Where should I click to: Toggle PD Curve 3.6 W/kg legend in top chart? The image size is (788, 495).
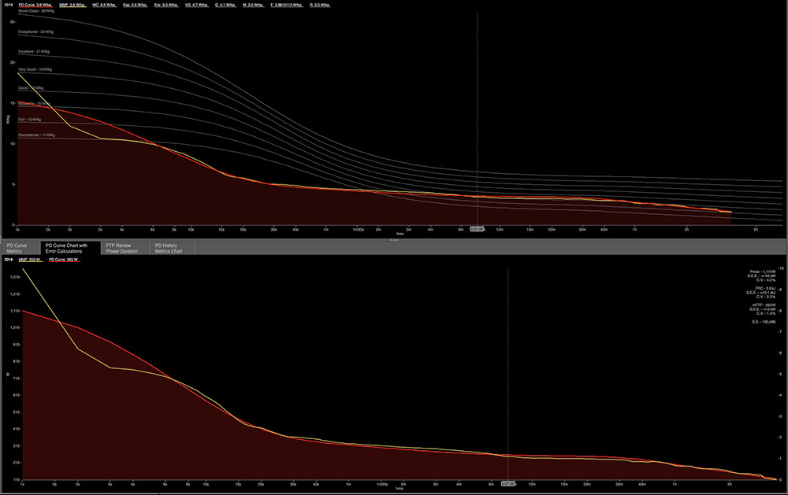click(x=35, y=5)
